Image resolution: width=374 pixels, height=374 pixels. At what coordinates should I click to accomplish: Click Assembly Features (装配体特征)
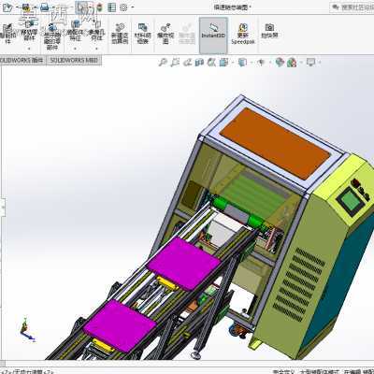[x=75, y=31]
